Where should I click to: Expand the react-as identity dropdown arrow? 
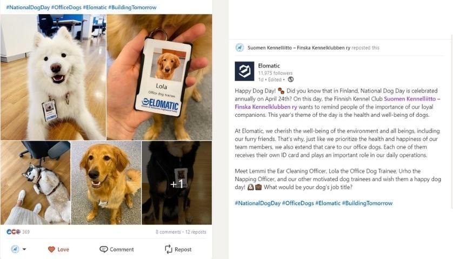point(24,249)
